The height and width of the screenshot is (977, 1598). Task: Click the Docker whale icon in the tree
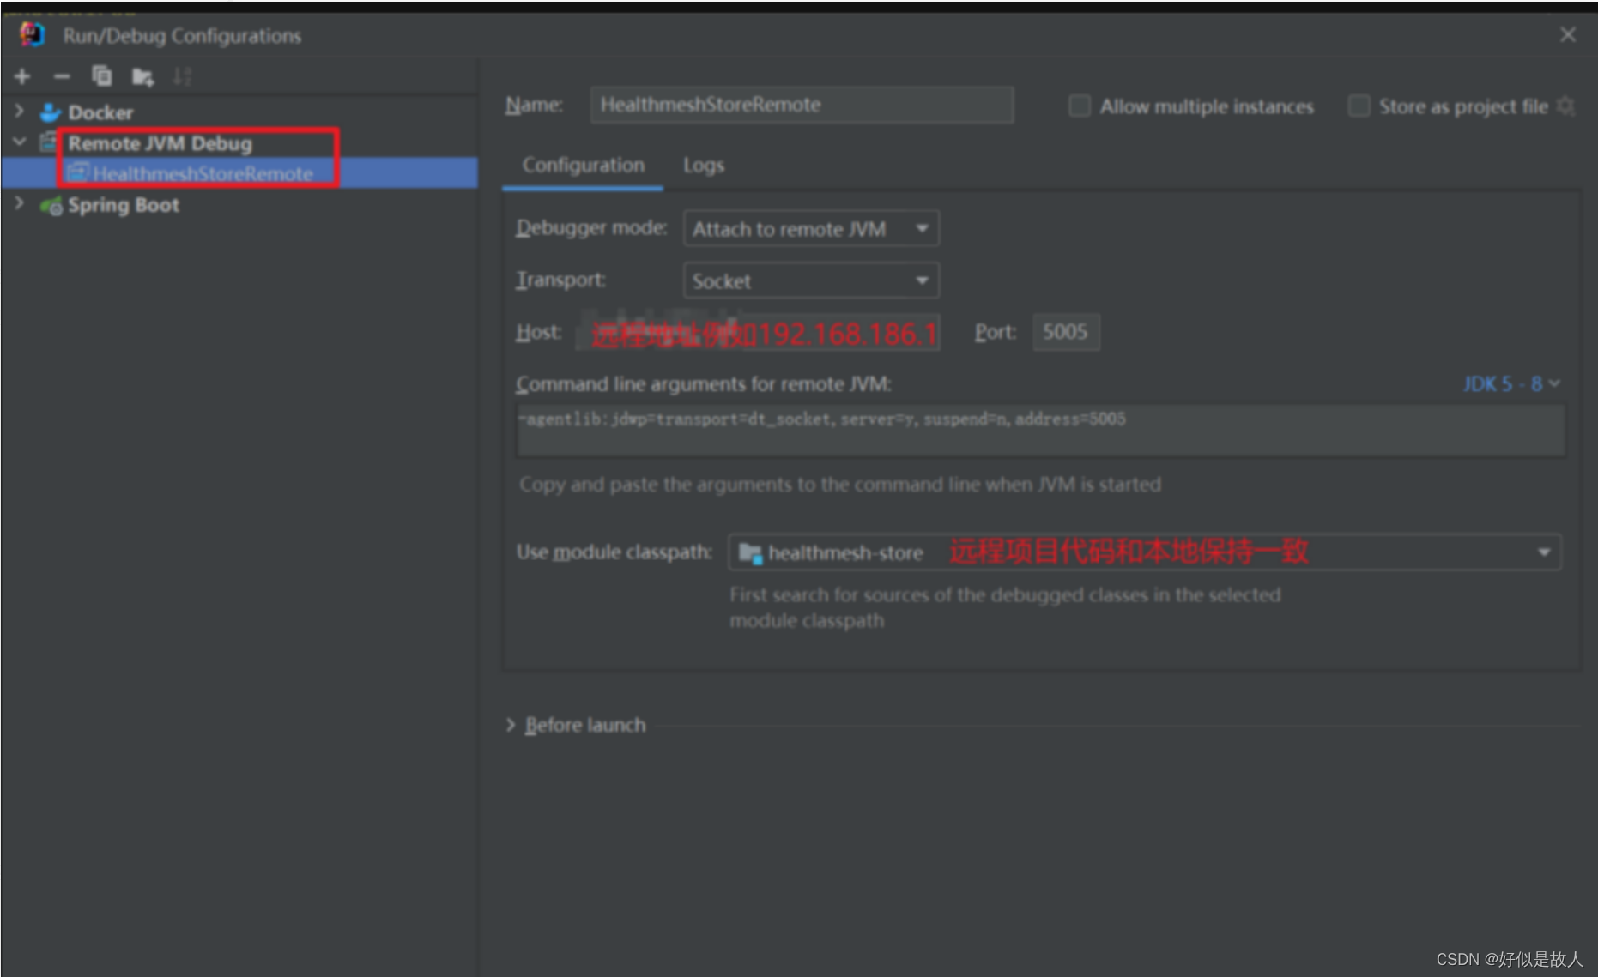click(51, 112)
